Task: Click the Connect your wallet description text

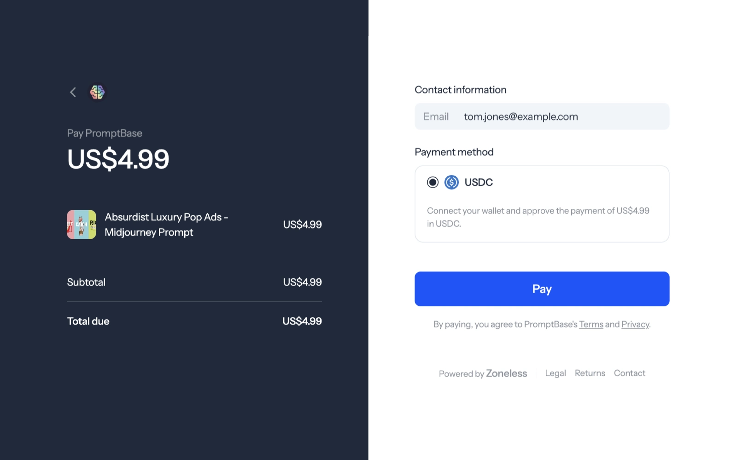Action: click(538, 217)
